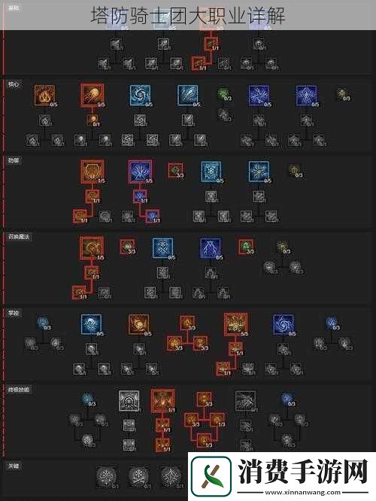The image size is (376, 501).
Task: Click the www.xinnanwang.com web address
Action: click(302, 493)
